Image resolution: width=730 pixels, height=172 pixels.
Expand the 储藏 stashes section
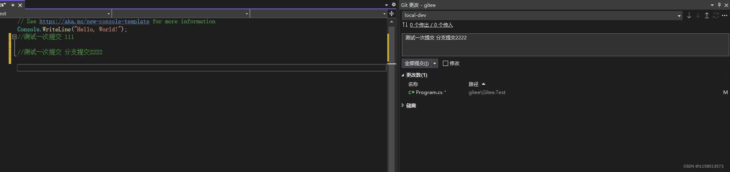[403, 105]
